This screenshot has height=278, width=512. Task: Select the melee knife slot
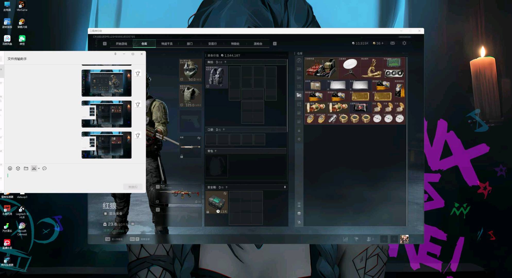[x=190, y=147]
